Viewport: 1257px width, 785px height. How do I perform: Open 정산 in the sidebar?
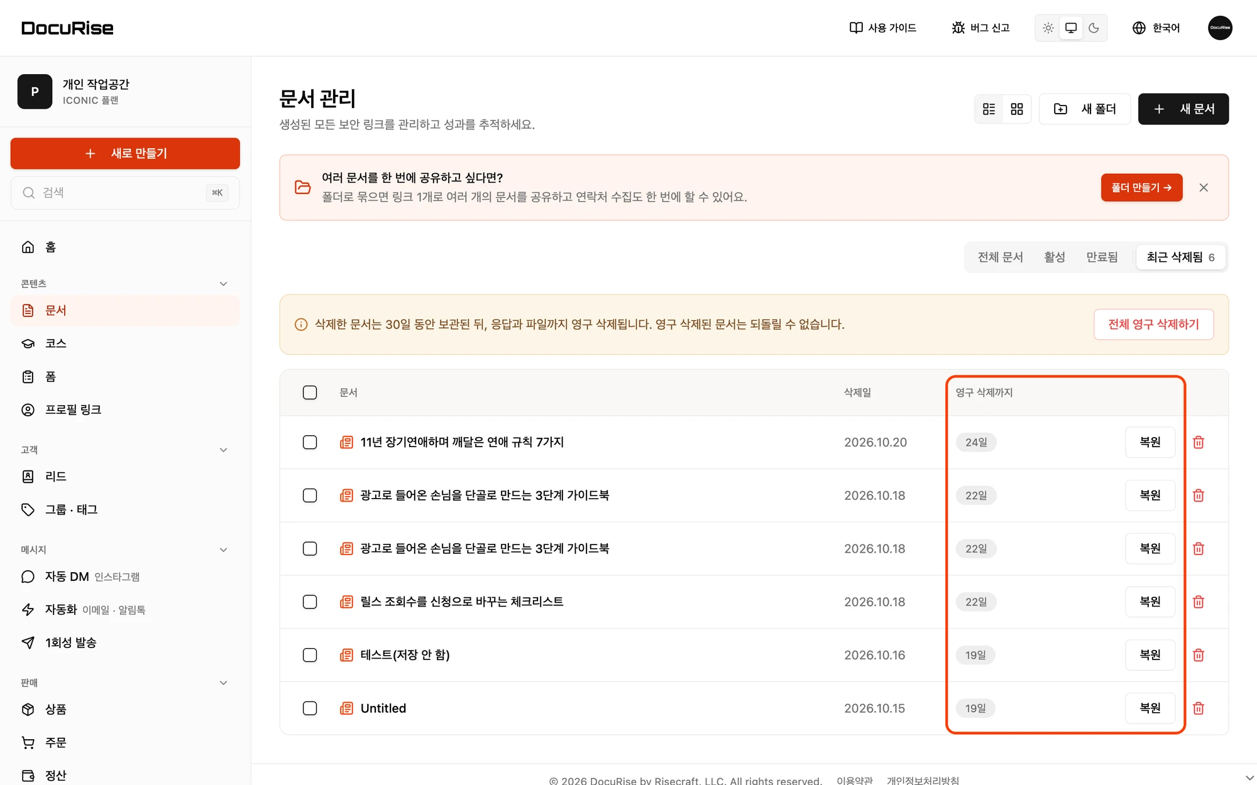(x=125, y=776)
